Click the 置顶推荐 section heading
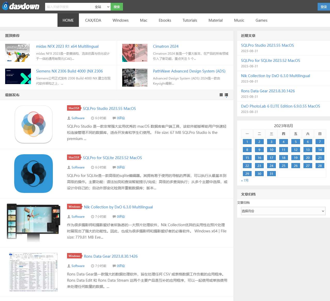This screenshot has width=330, height=301. coord(12,36)
